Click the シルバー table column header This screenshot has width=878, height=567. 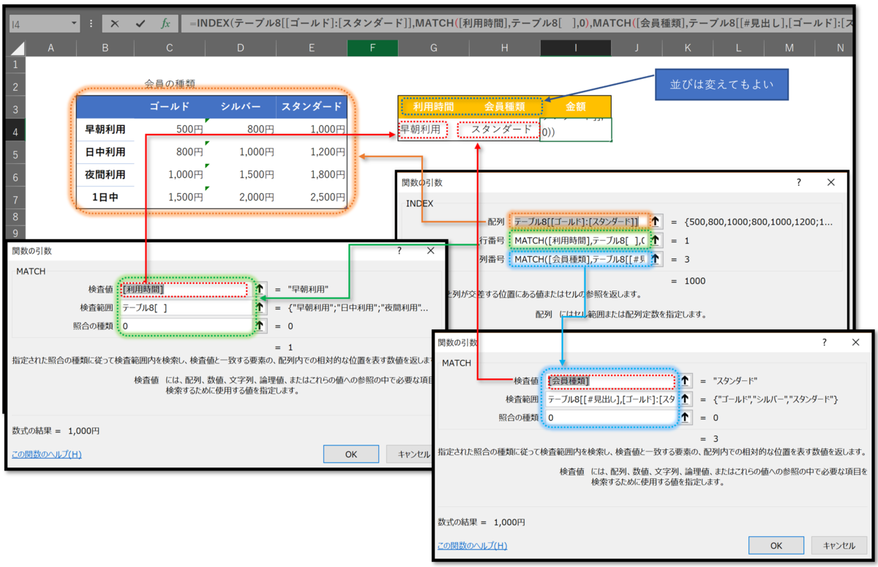pyautogui.click(x=241, y=106)
